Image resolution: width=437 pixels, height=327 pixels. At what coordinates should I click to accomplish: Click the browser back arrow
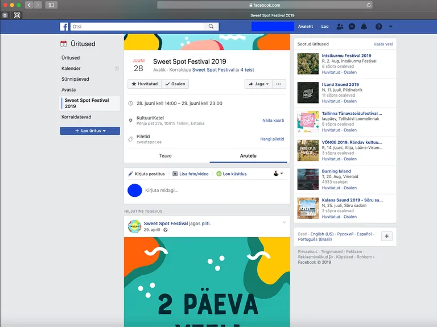coord(29,5)
